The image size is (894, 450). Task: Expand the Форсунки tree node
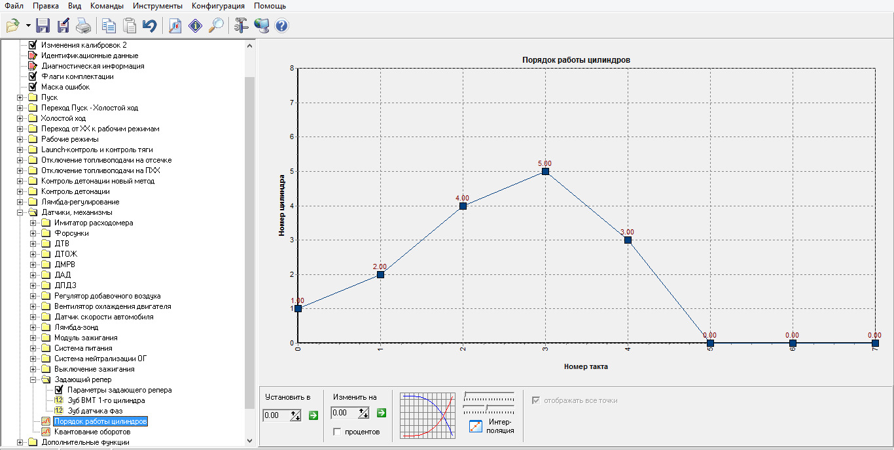pyautogui.click(x=33, y=233)
